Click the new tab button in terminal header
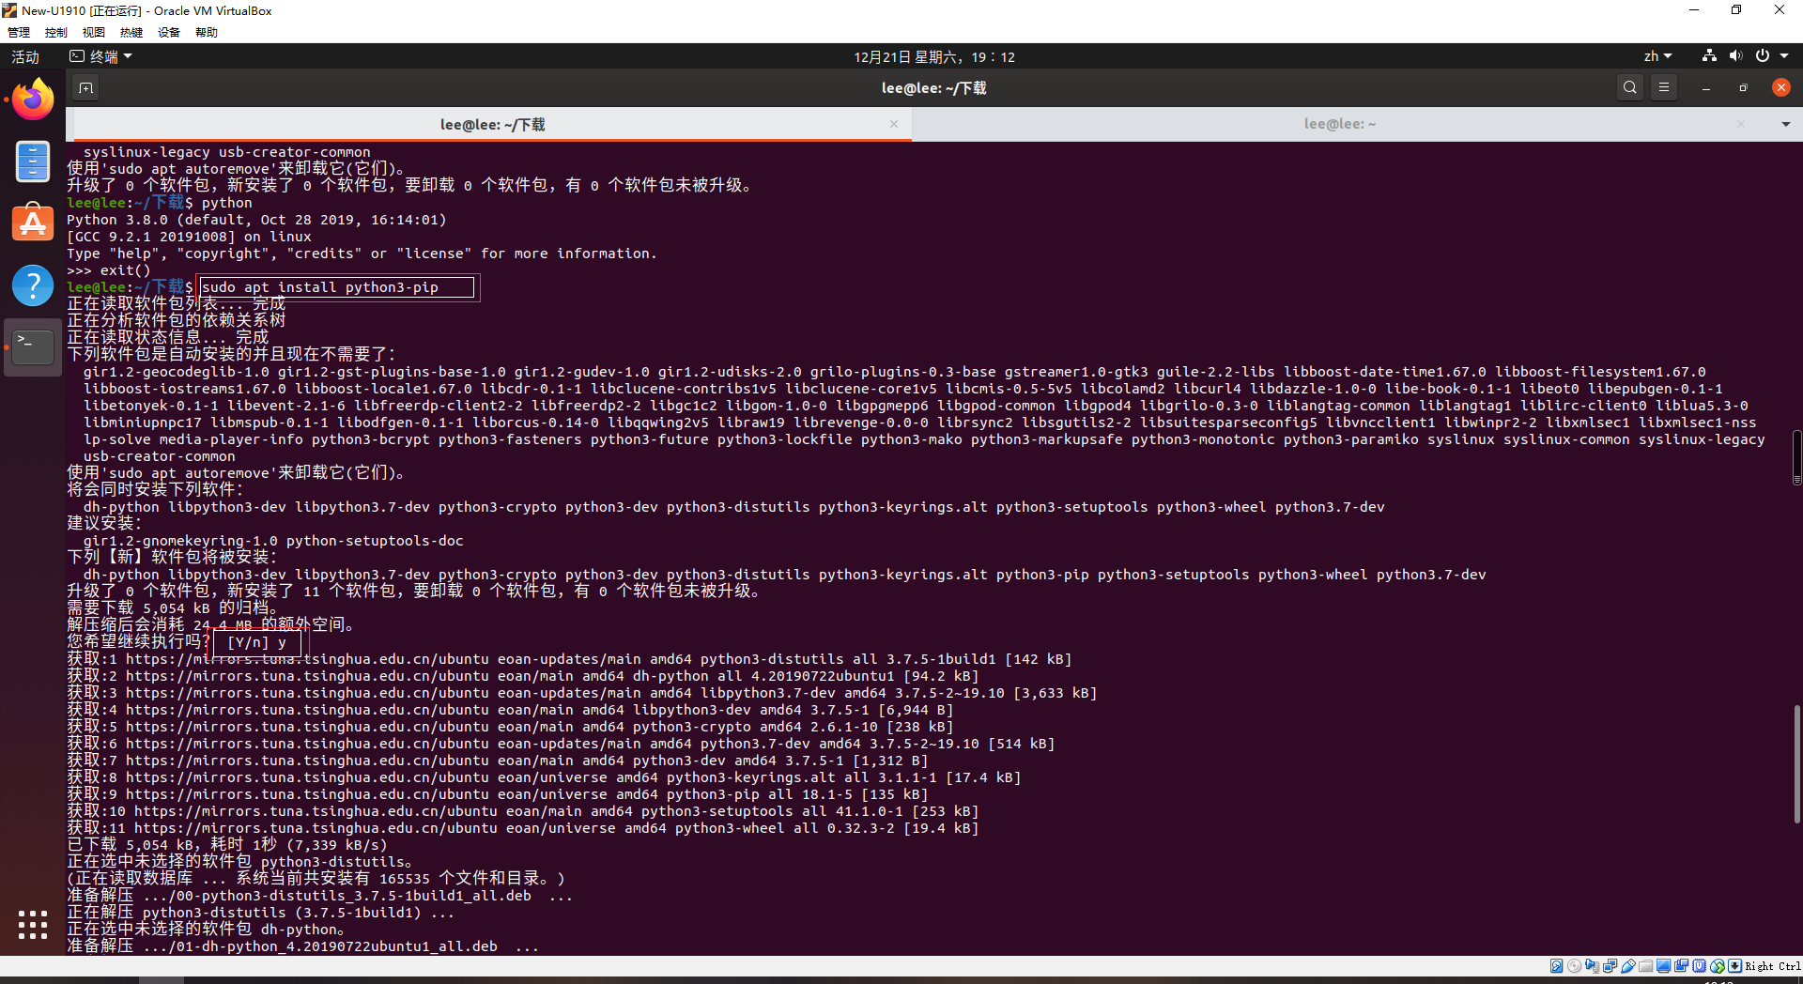1803x984 pixels. [x=85, y=87]
